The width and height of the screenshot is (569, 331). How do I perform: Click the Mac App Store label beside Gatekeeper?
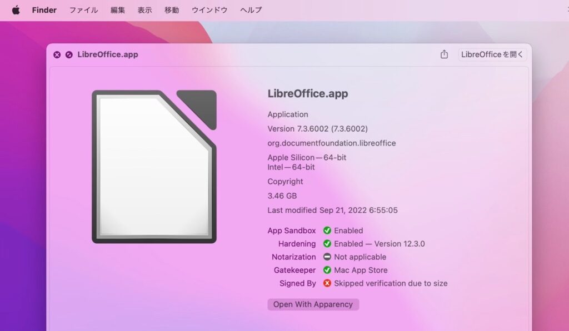pos(361,270)
